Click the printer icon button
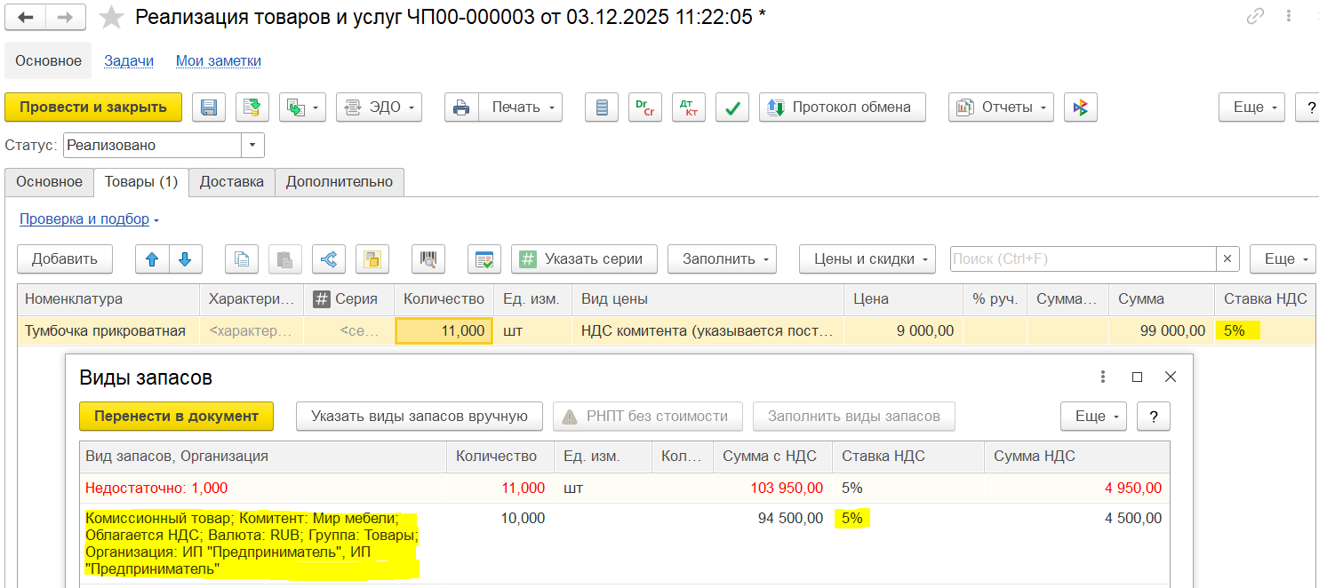 461,107
